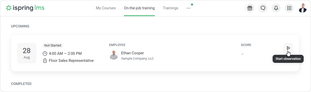The image size is (311, 92).
Task: Click the Start observation play button
Action: 288,48
